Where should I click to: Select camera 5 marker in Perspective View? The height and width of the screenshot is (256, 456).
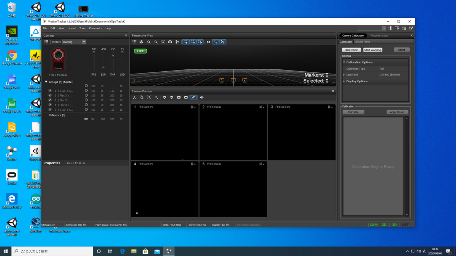tap(222, 80)
